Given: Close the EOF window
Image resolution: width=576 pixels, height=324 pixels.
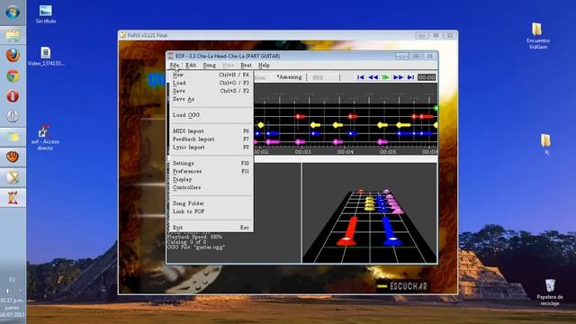Looking at the screenshot, I should tap(430, 56).
